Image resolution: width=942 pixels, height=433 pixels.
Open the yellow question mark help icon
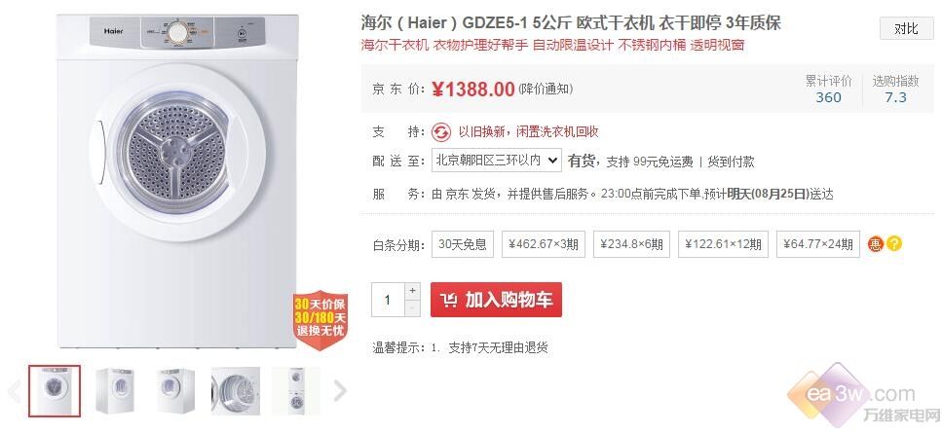pyautogui.click(x=894, y=244)
